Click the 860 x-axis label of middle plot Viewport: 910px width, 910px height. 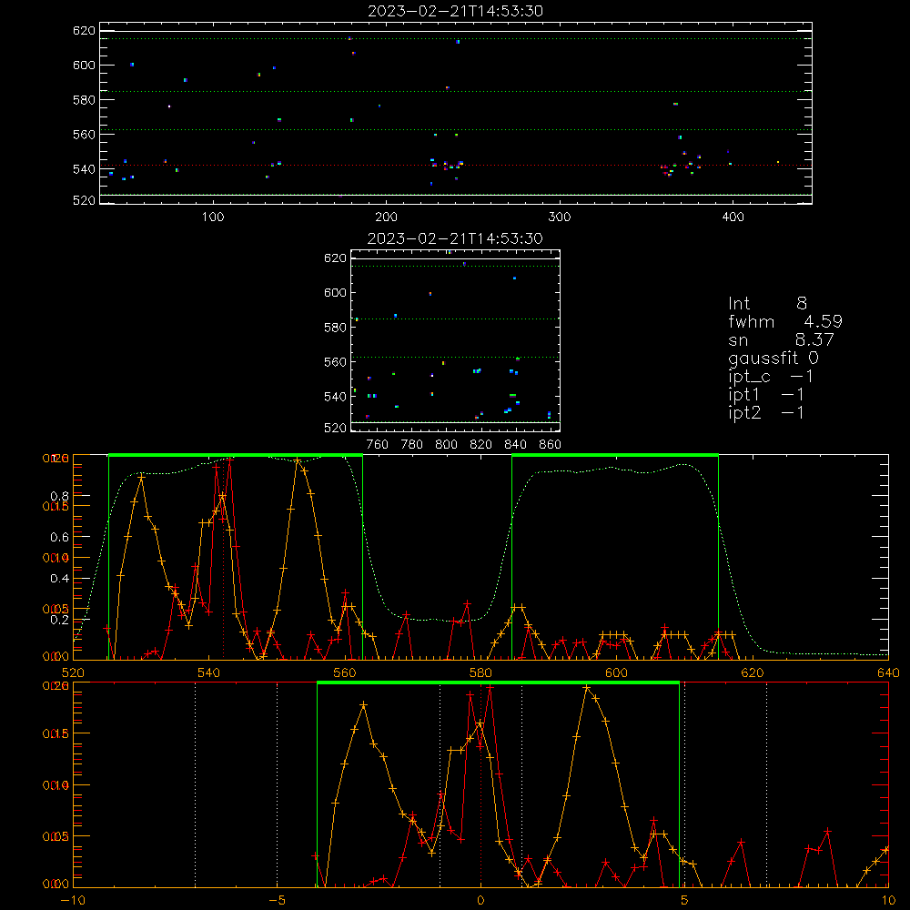551,445
